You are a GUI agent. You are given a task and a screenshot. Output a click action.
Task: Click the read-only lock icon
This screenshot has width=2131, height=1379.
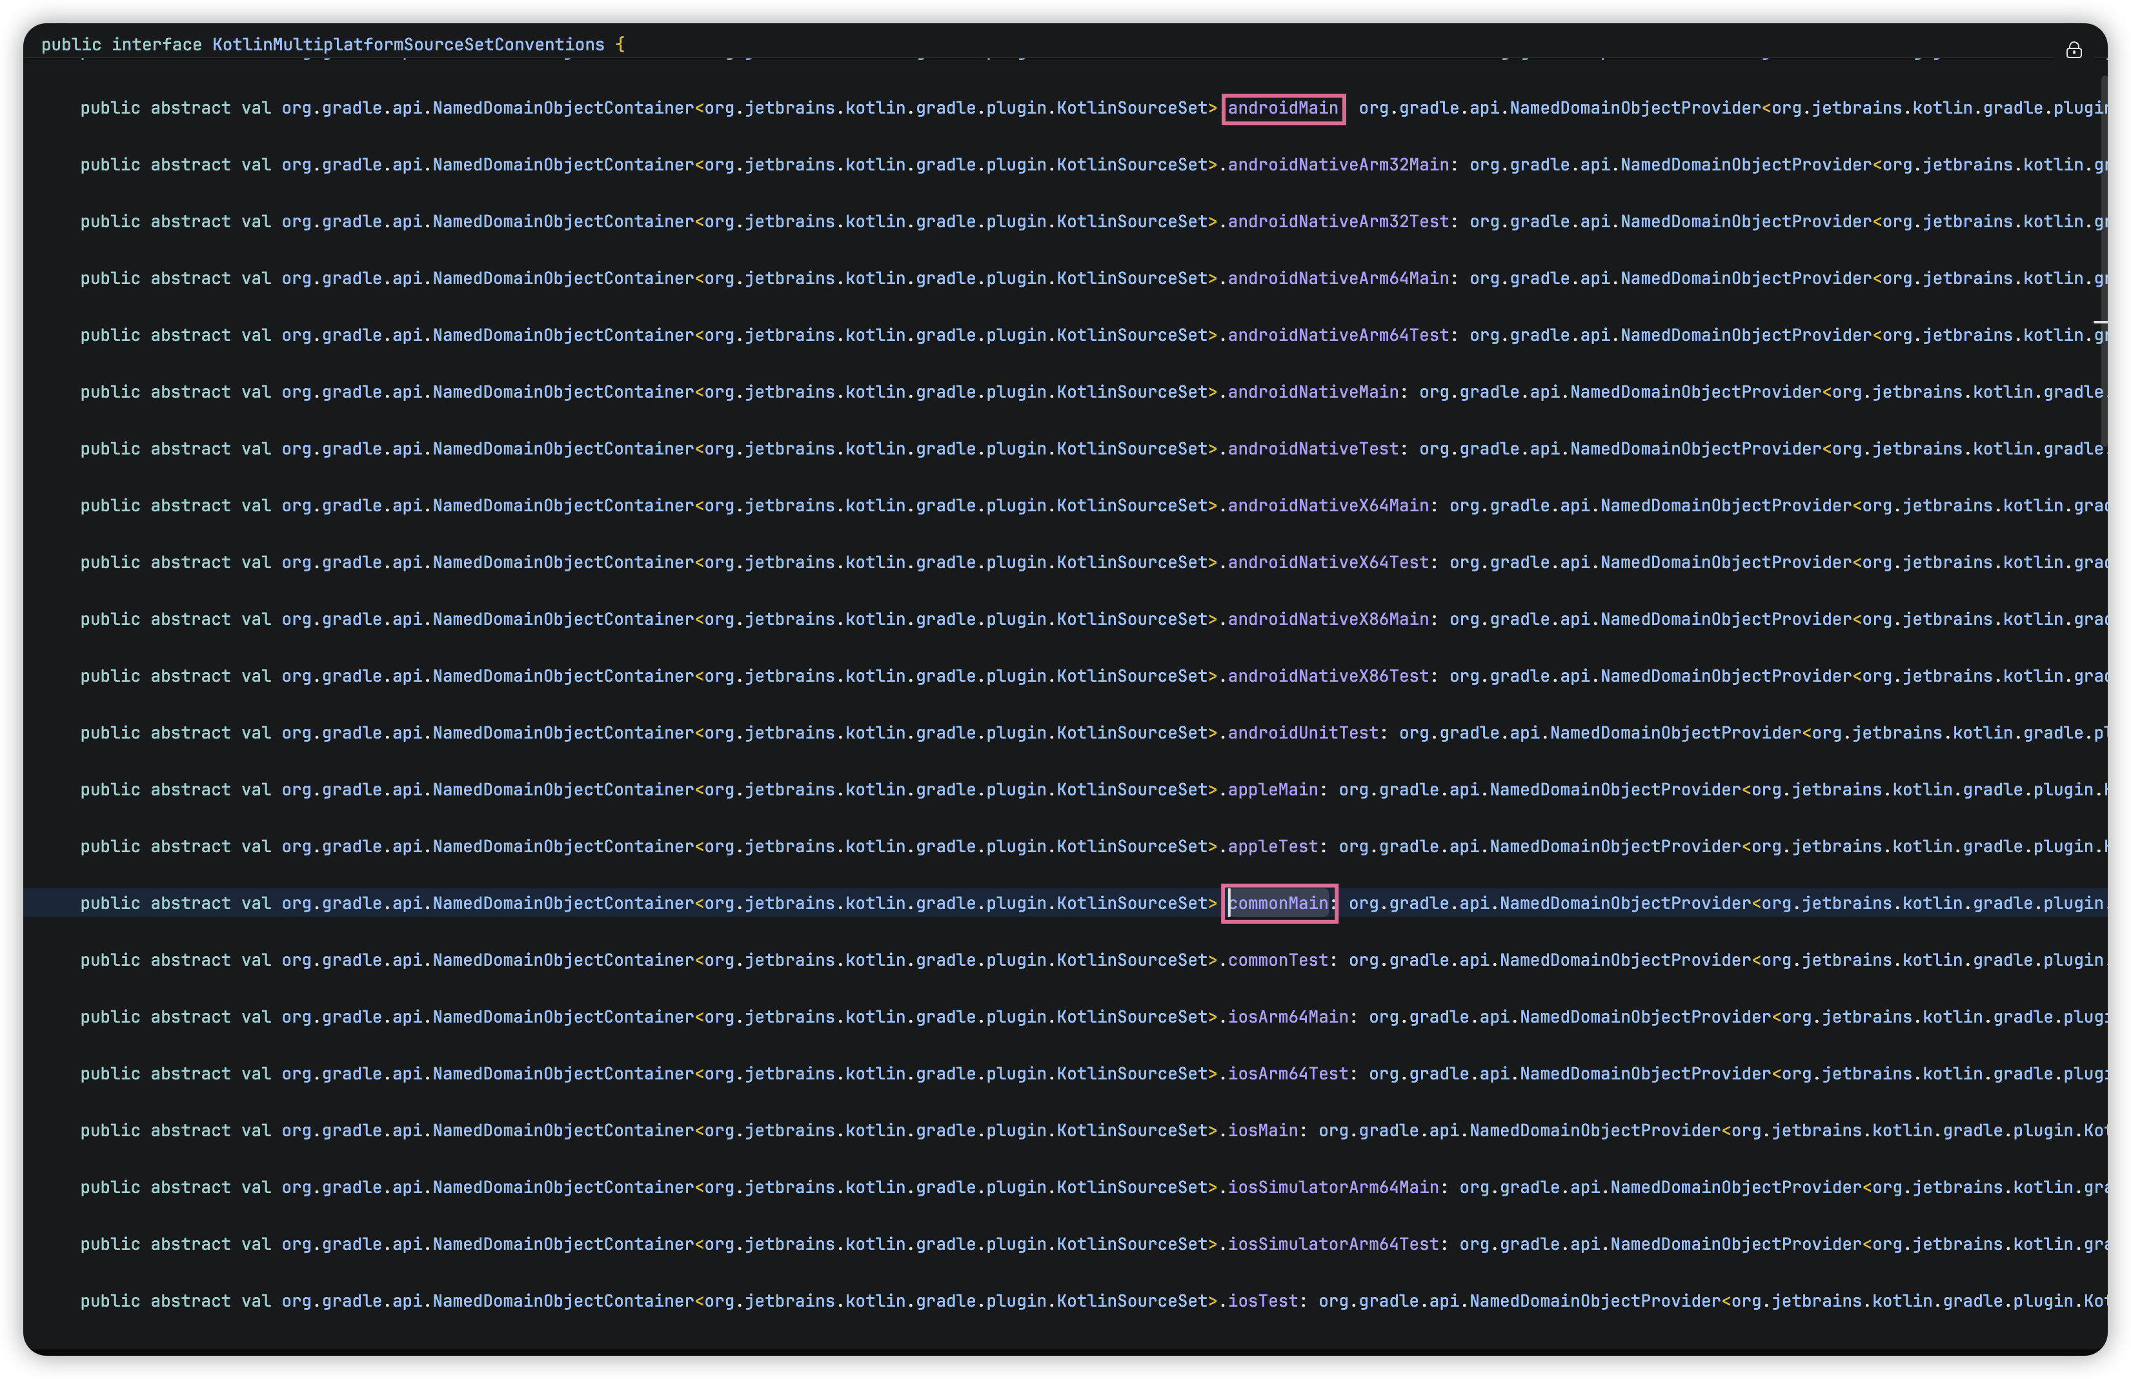(x=2073, y=50)
